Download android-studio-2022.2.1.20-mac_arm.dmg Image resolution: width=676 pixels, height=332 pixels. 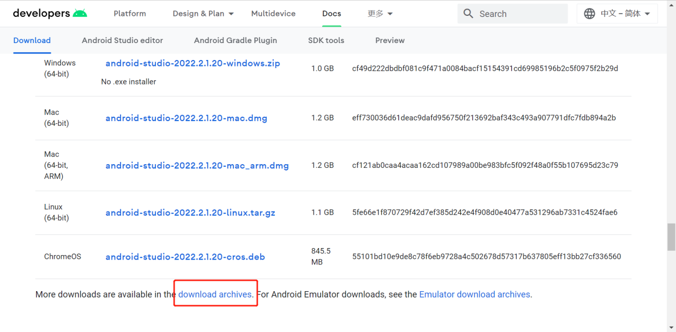point(197,165)
